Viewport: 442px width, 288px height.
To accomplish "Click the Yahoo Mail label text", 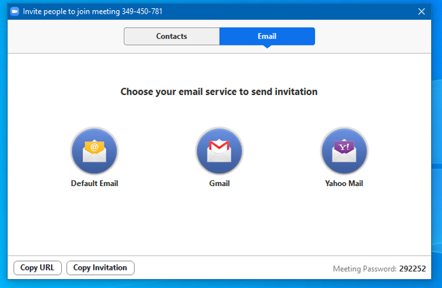I will pyautogui.click(x=344, y=183).
